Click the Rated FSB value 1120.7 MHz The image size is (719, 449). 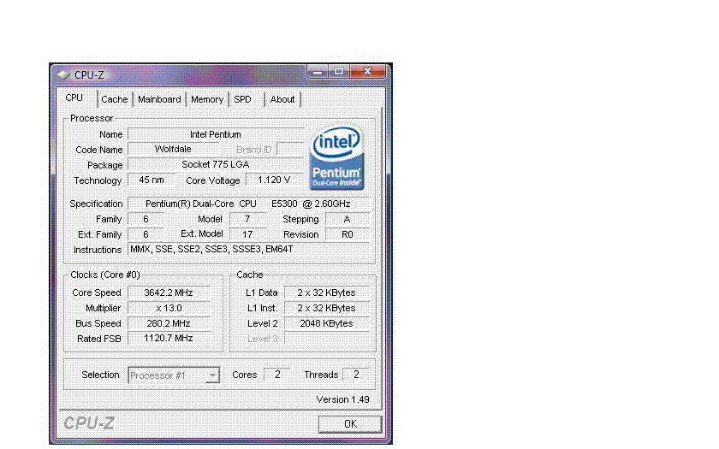[169, 338]
